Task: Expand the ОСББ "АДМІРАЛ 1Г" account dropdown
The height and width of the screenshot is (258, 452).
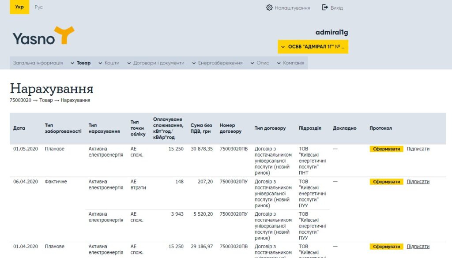Action: pos(313,47)
